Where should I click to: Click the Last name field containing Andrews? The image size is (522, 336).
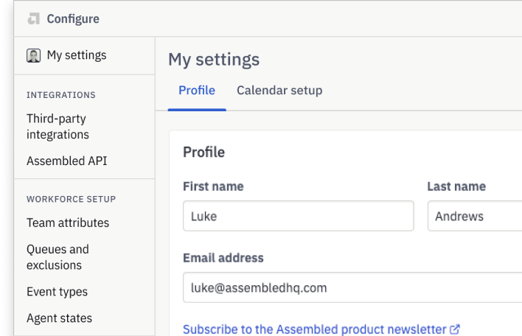pyautogui.click(x=475, y=216)
